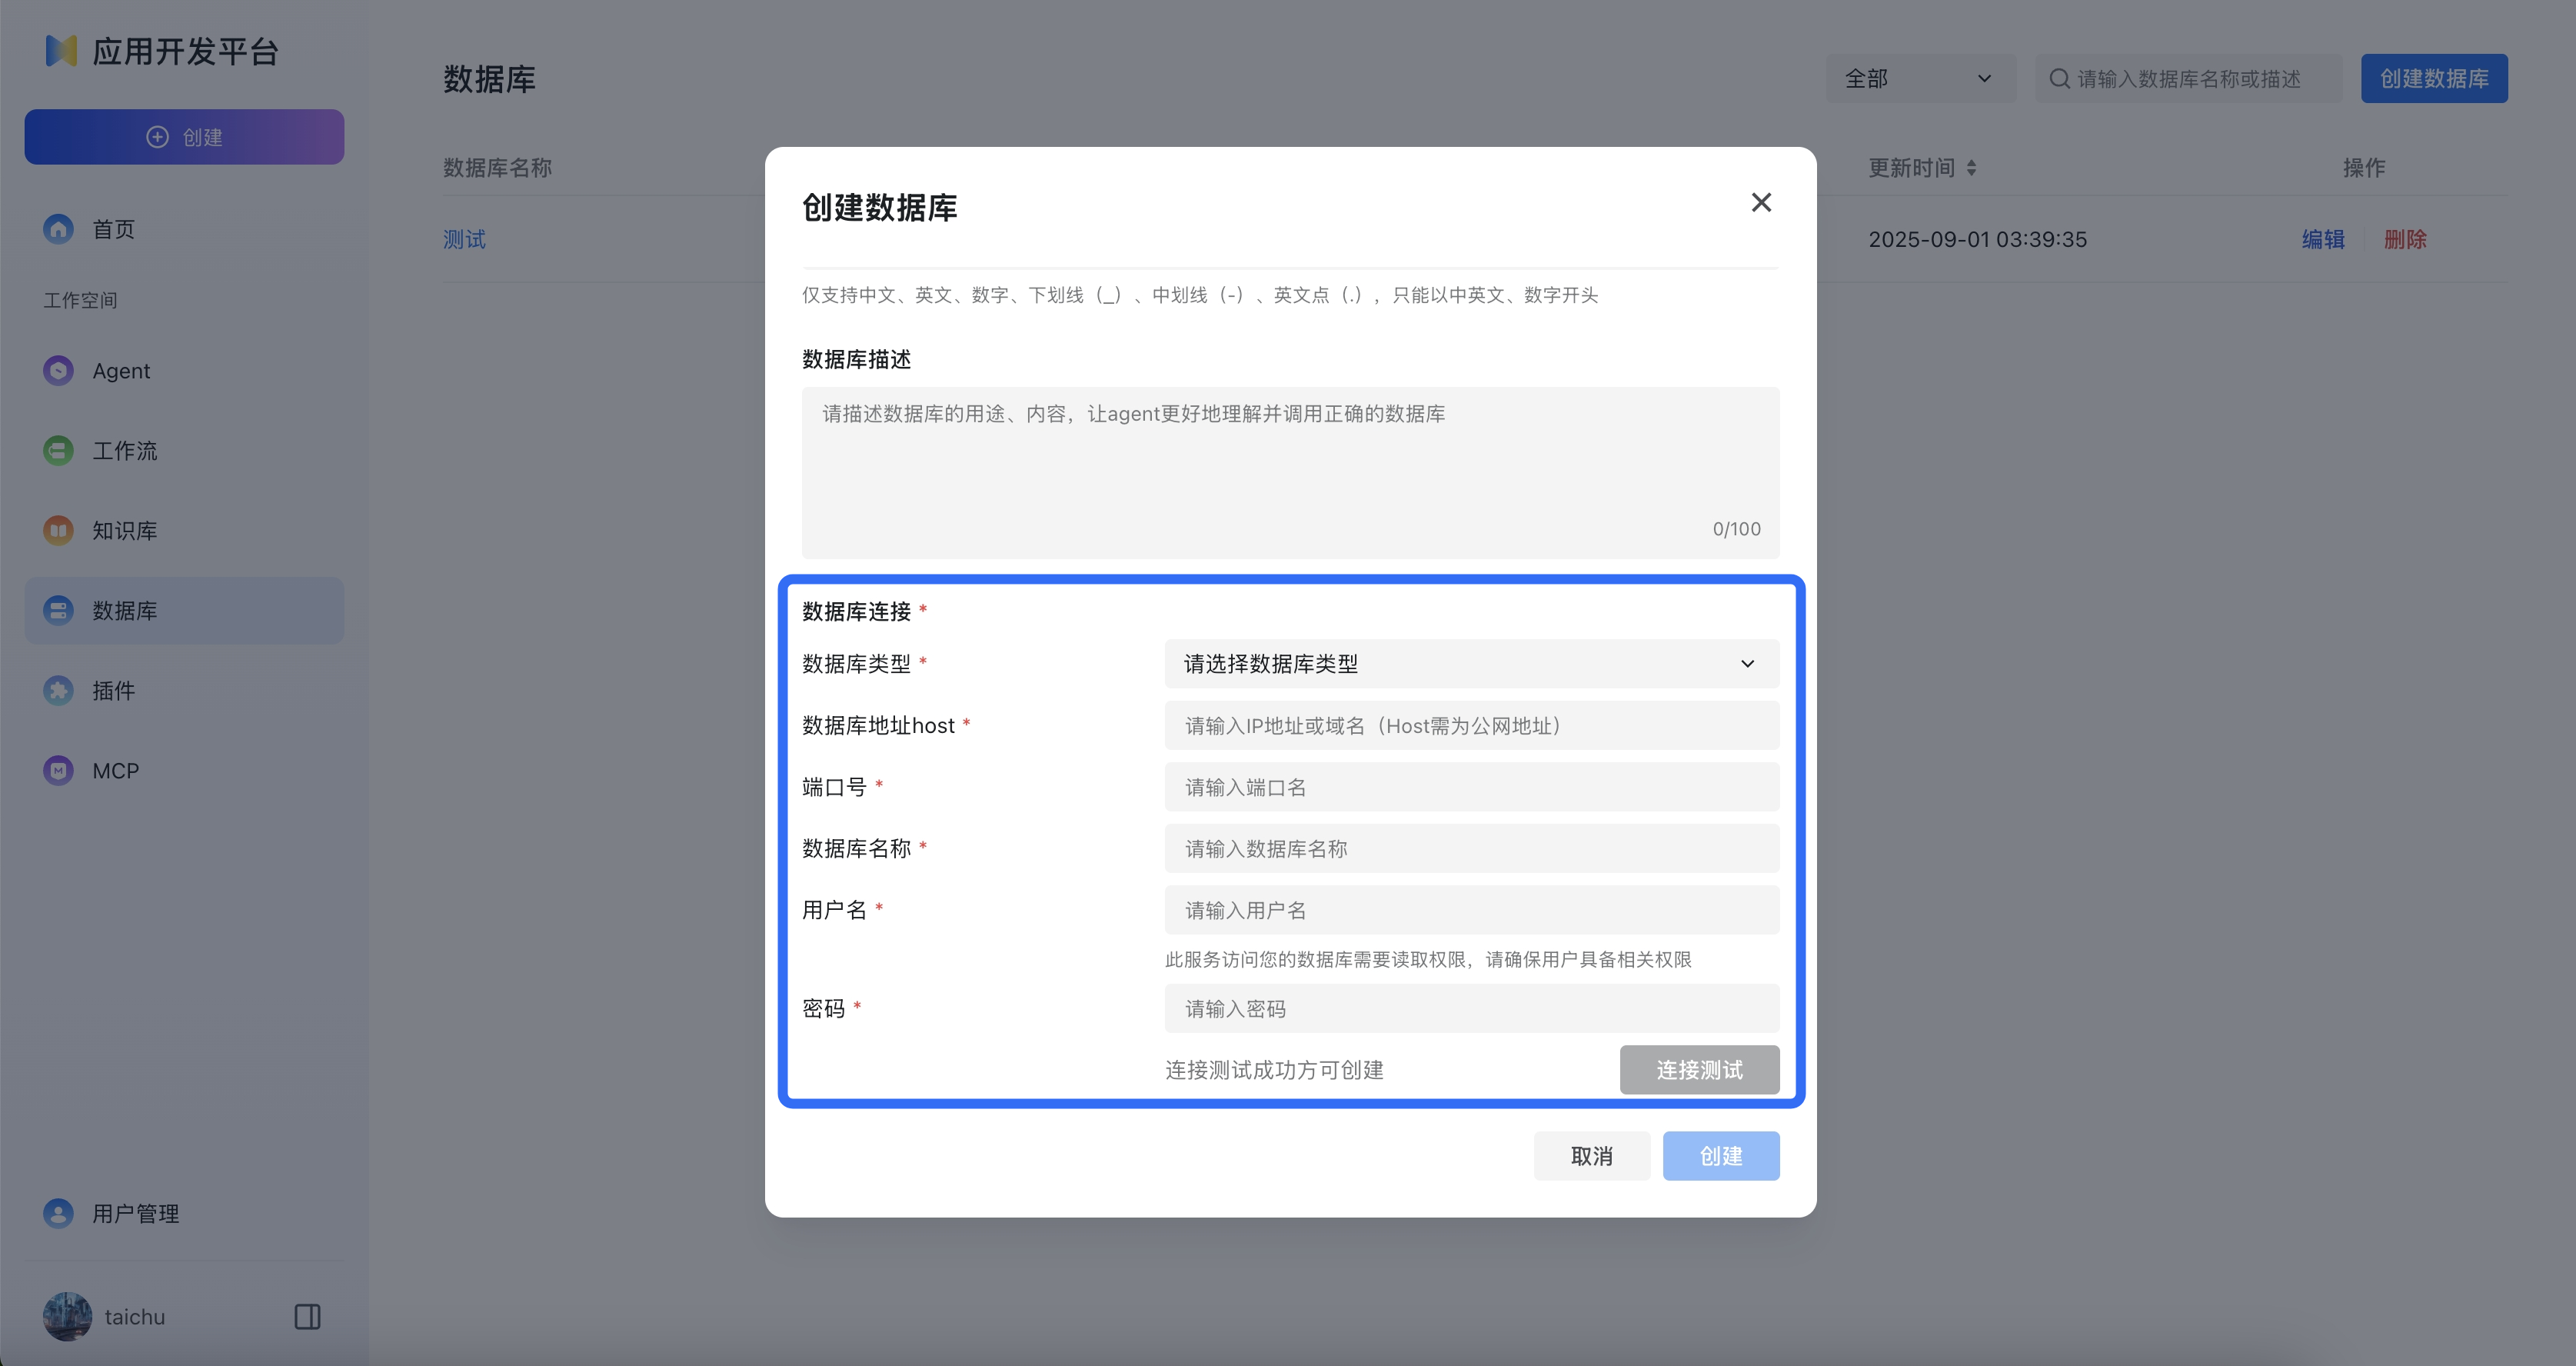Click the gradient 创建 button in sidebar
The width and height of the screenshot is (2576, 1366).
pos(184,136)
